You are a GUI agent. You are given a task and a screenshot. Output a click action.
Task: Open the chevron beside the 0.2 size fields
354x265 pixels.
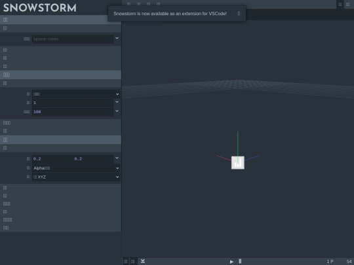tap(117, 158)
